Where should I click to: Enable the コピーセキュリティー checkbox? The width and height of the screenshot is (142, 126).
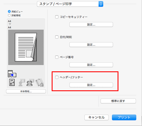click(x=57, y=17)
